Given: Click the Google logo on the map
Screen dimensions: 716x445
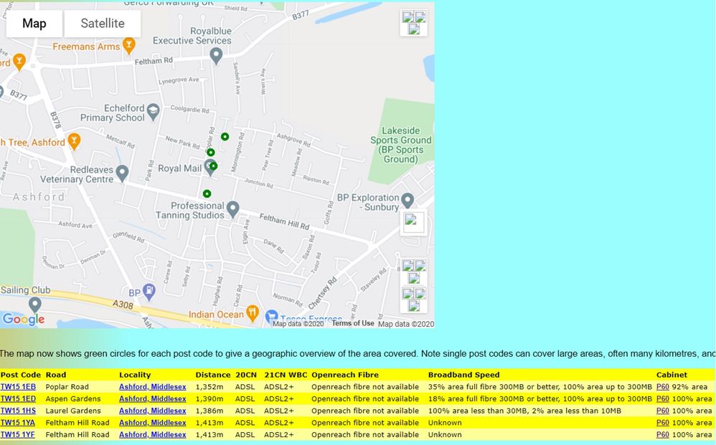Looking at the screenshot, I should (x=23, y=319).
